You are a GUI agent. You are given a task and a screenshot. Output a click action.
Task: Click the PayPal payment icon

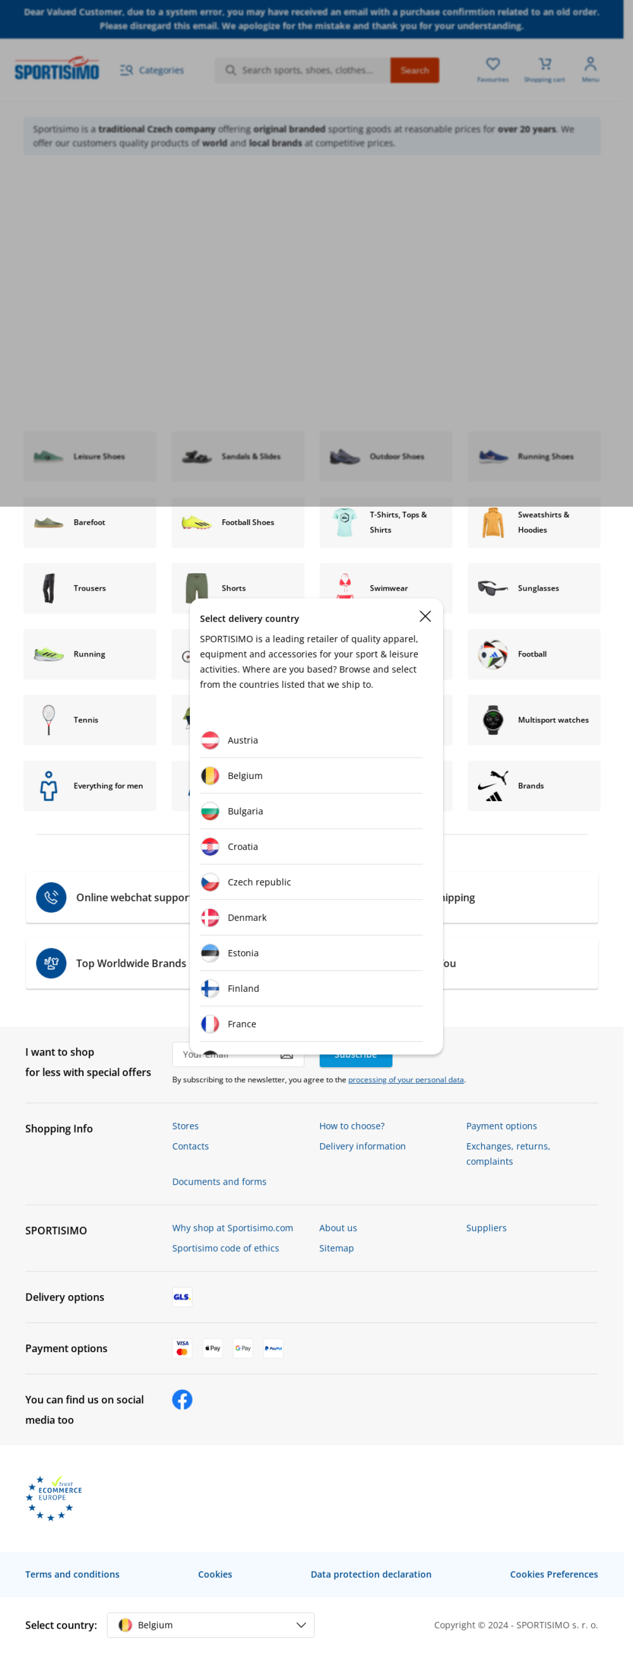point(273,1347)
